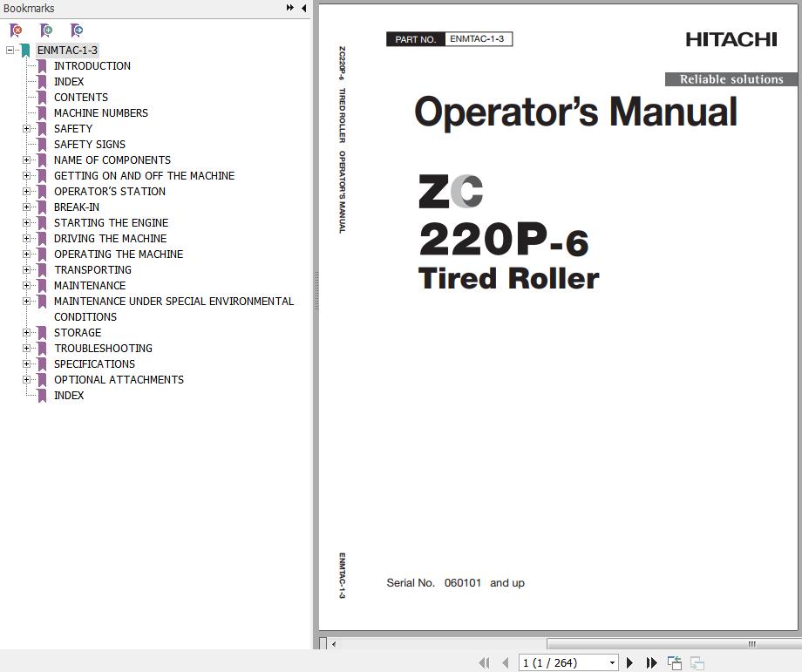Viewport: 802px width, 672px height.
Task: Collapse bookmarks panel with left arrow
Action: (x=304, y=8)
